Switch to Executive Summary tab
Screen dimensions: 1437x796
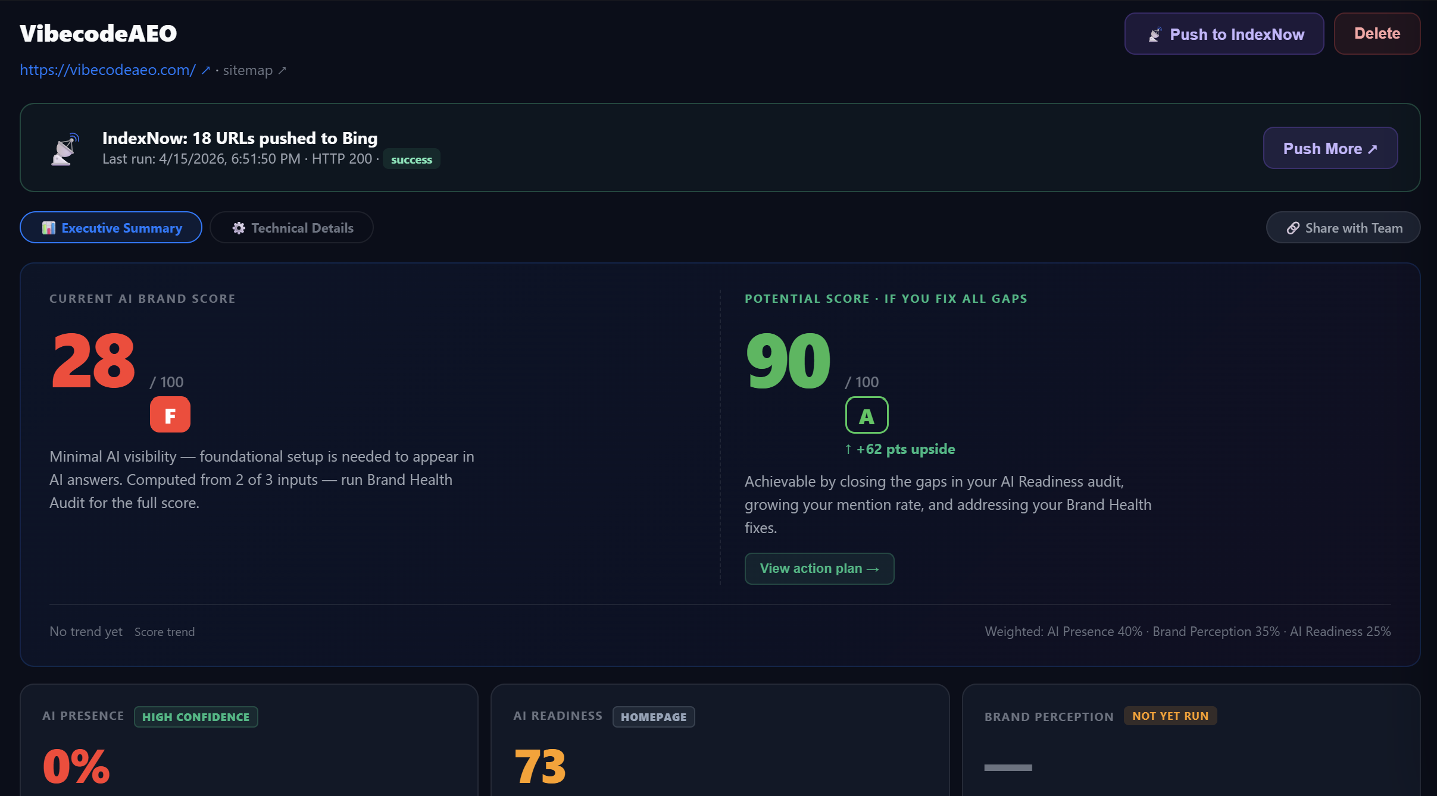pos(111,228)
